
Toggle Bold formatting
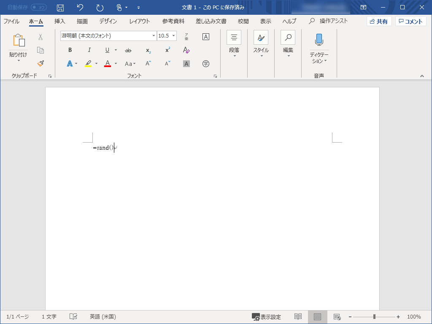pyautogui.click(x=70, y=50)
